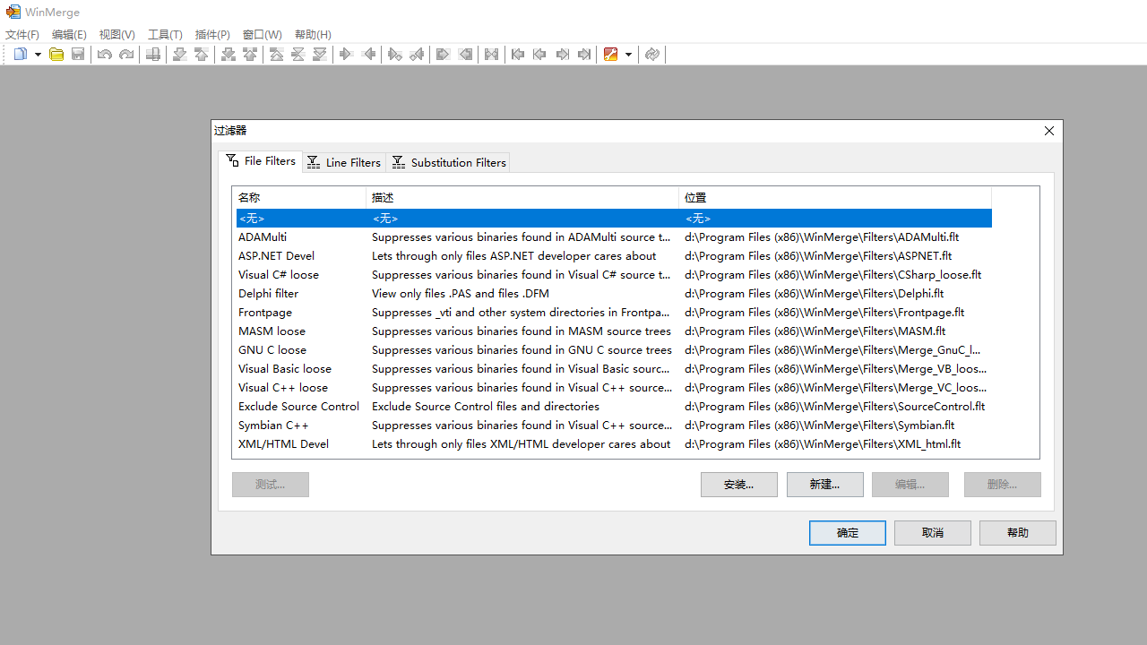1147x645 pixels.
Task: Switch to the Line Filters tab
Action: (343, 162)
